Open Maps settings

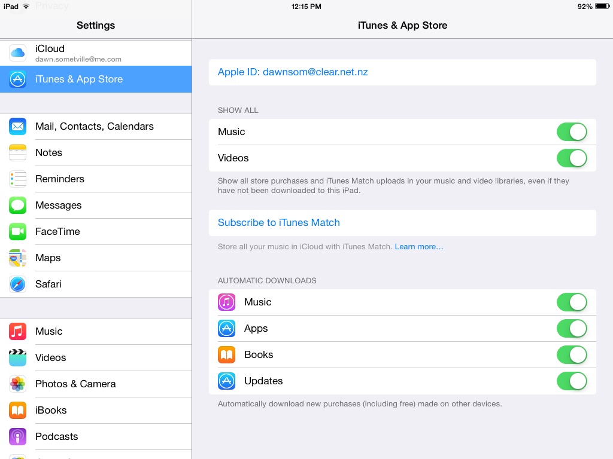tap(96, 258)
